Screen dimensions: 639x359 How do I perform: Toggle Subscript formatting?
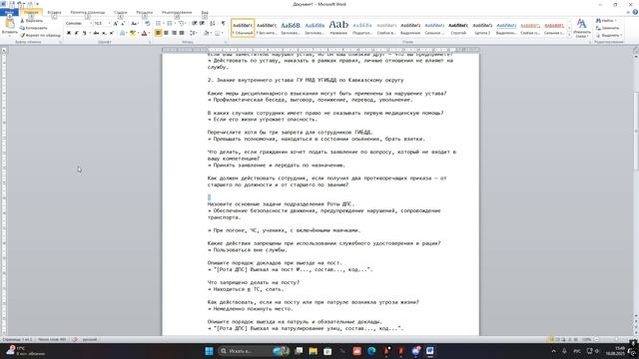[x=104, y=33]
